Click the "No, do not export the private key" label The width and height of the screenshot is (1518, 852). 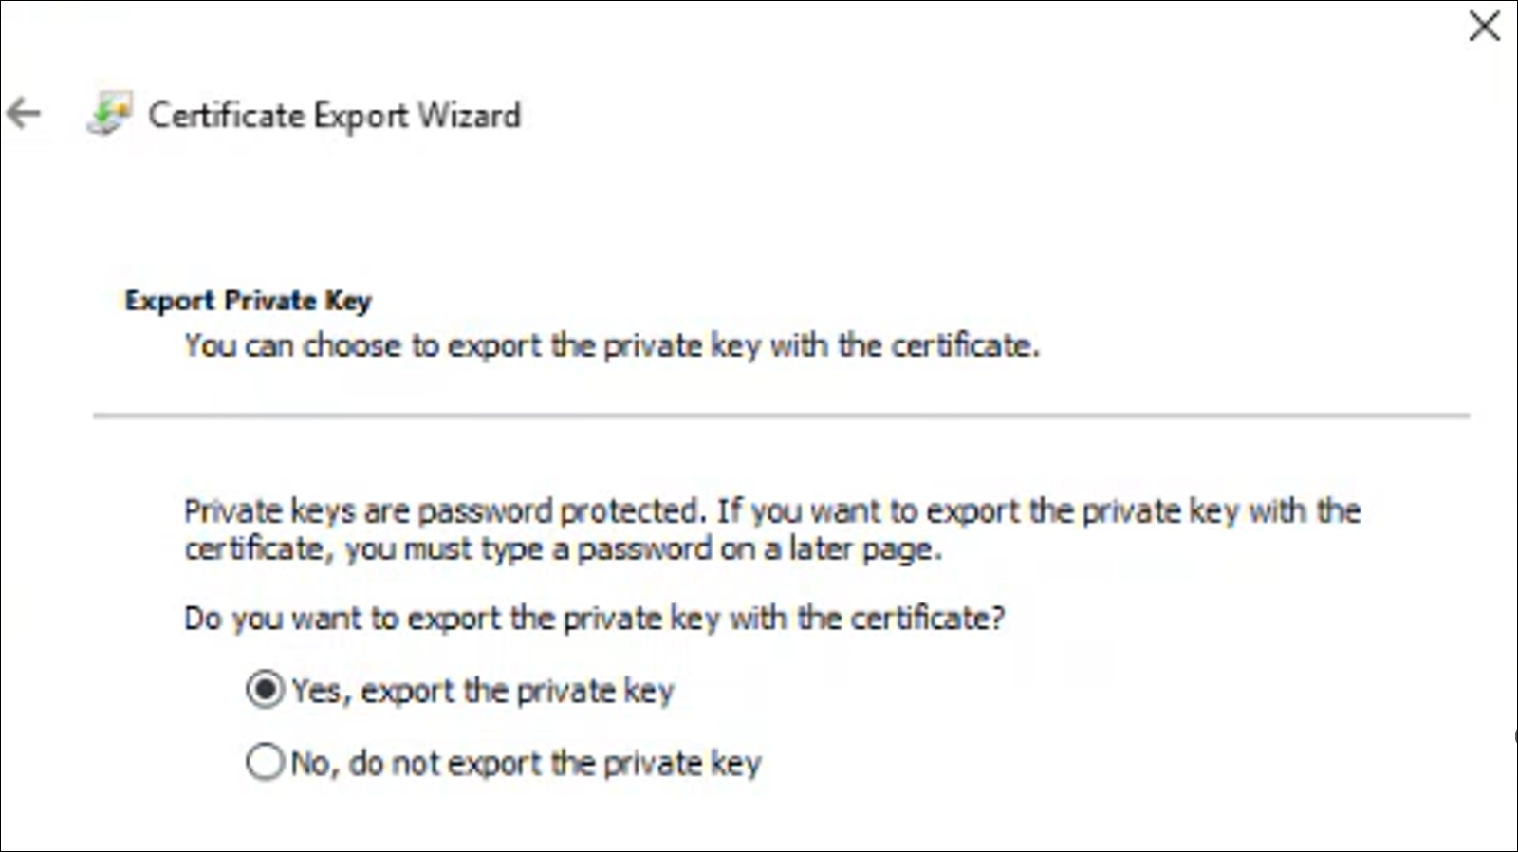pos(526,763)
